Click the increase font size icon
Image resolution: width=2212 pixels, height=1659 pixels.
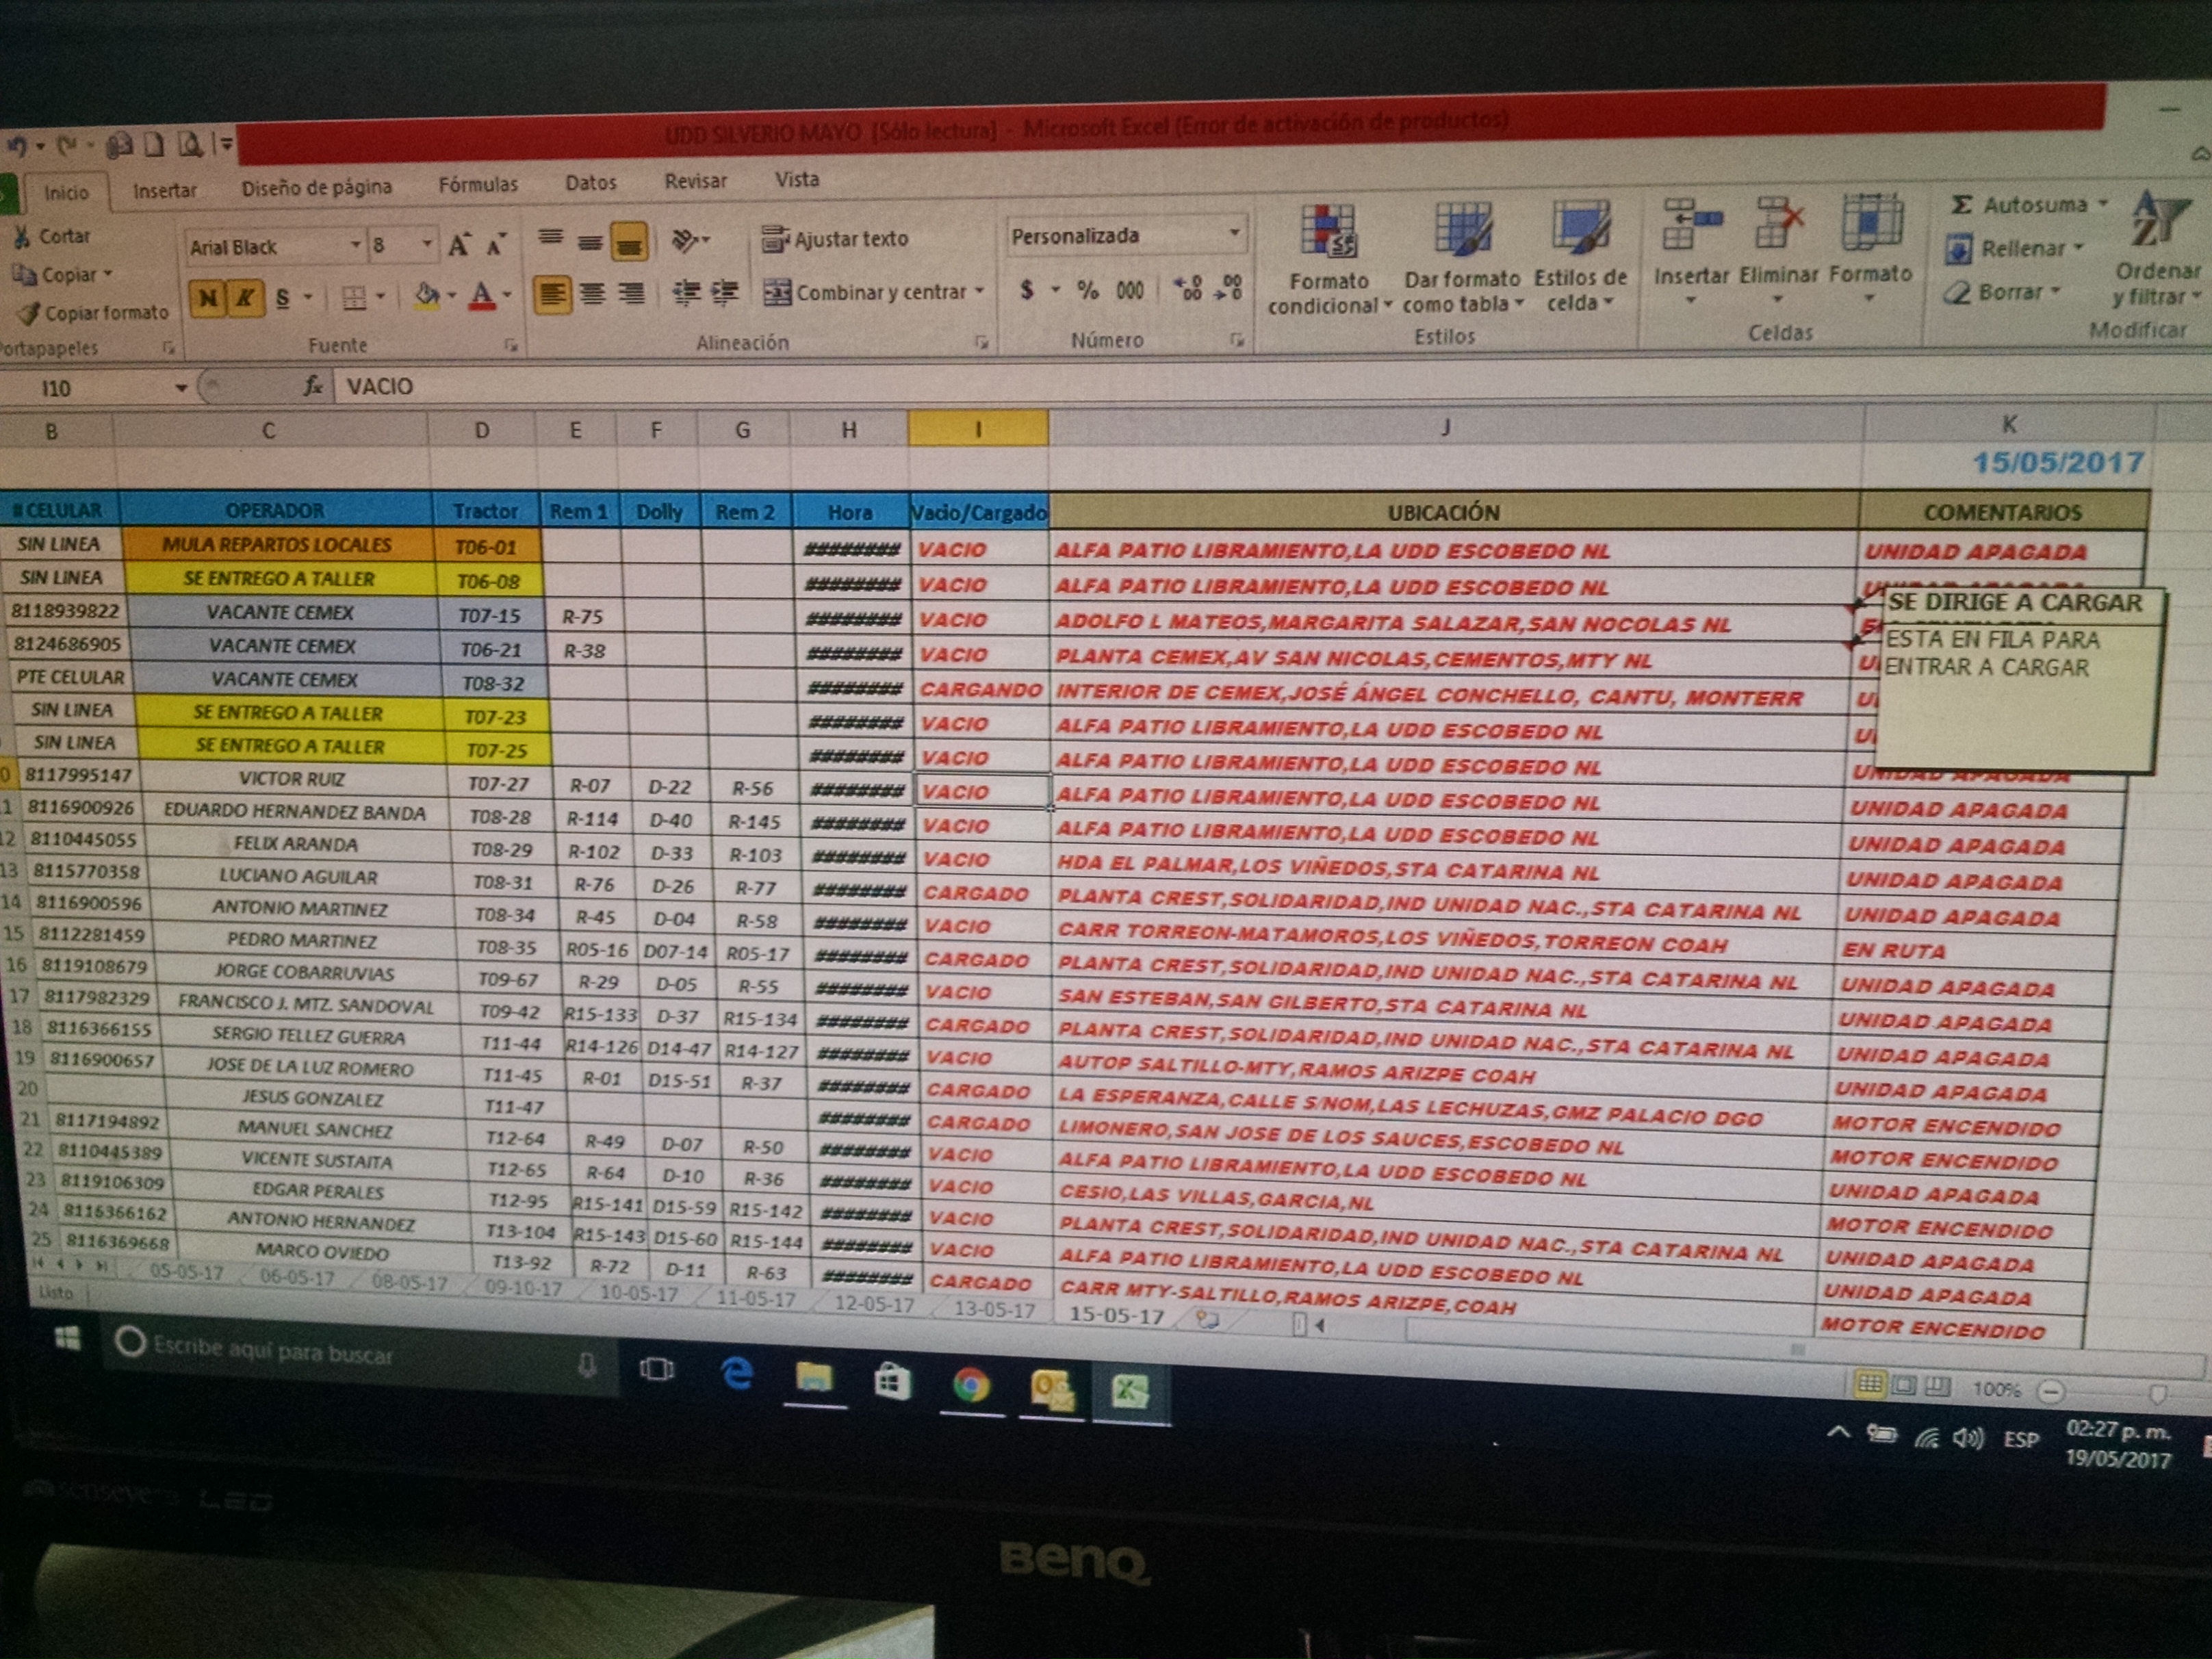coord(459,246)
